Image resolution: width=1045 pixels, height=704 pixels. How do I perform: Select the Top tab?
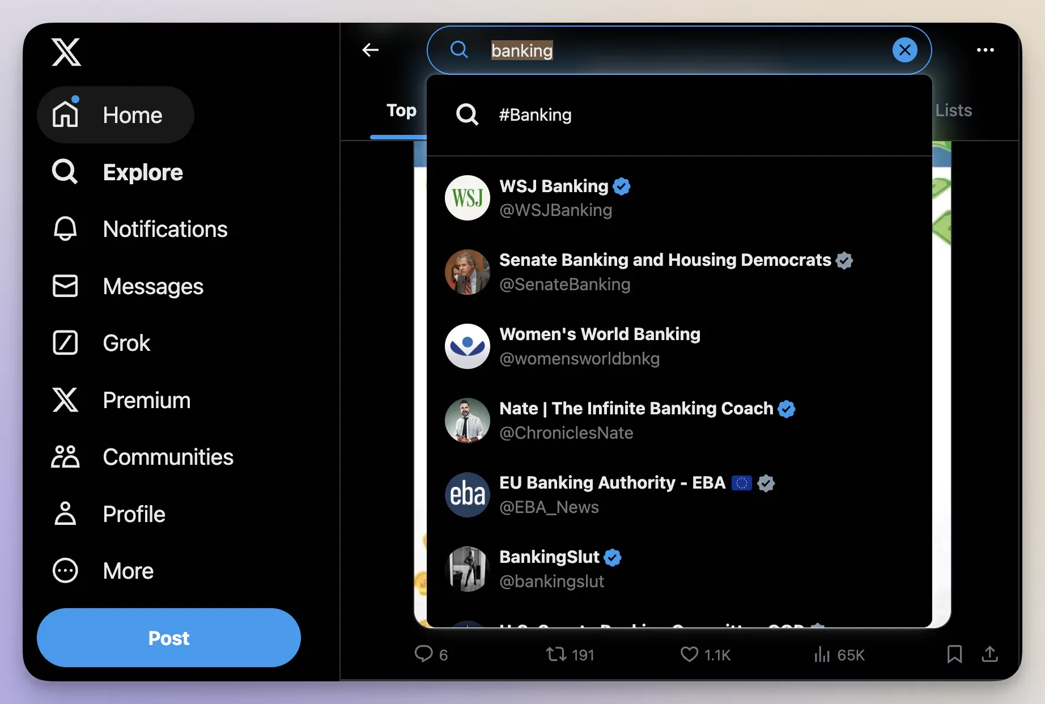click(x=401, y=111)
